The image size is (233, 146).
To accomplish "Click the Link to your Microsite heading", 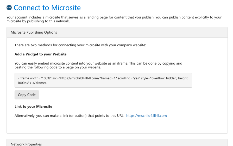I will pos(33,106).
